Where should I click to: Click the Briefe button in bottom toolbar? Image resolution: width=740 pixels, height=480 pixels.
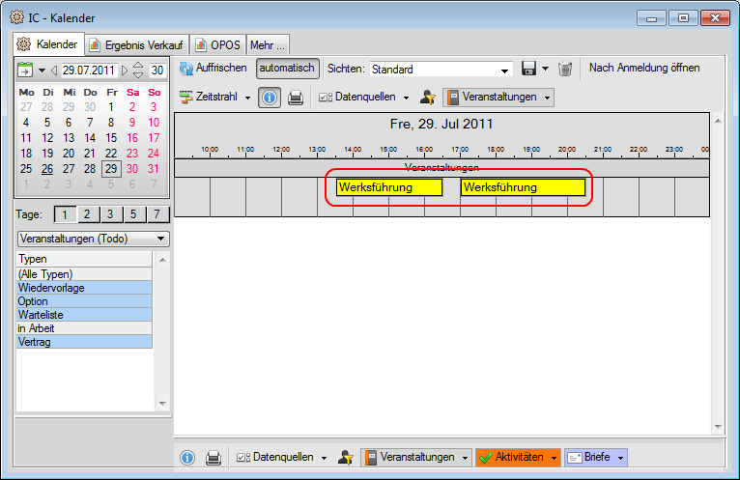coord(595,458)
